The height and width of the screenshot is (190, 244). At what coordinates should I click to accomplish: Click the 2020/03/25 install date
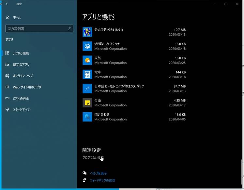coord(177,63)
